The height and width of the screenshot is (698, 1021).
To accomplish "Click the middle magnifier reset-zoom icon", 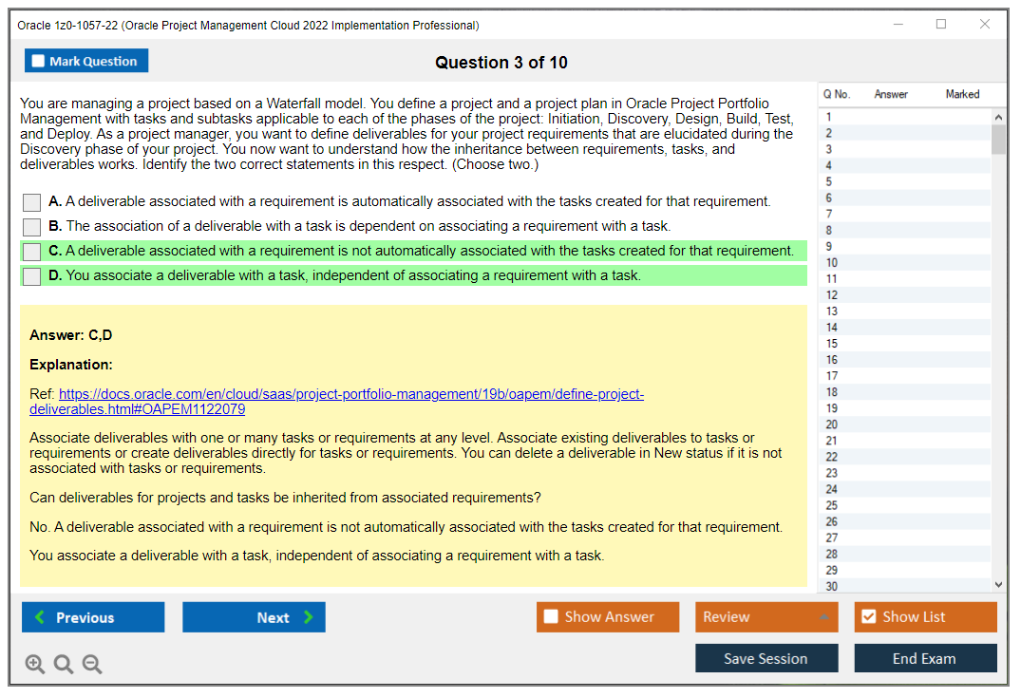I will [x=64, y=664].
